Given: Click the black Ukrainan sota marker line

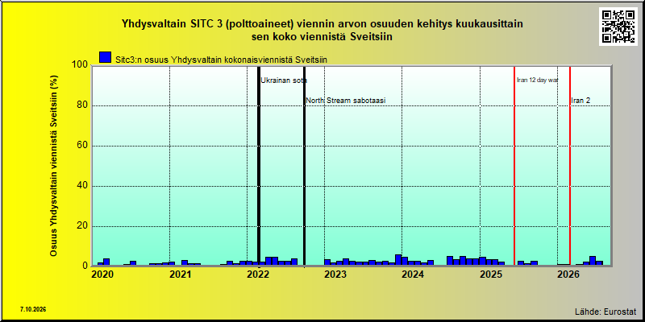Looking at the screenshot, I should tap(259, 166).
